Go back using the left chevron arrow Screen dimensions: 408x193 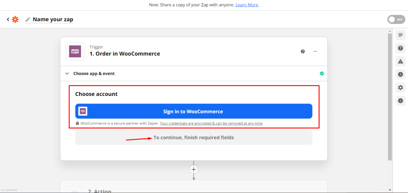(8, 19)
